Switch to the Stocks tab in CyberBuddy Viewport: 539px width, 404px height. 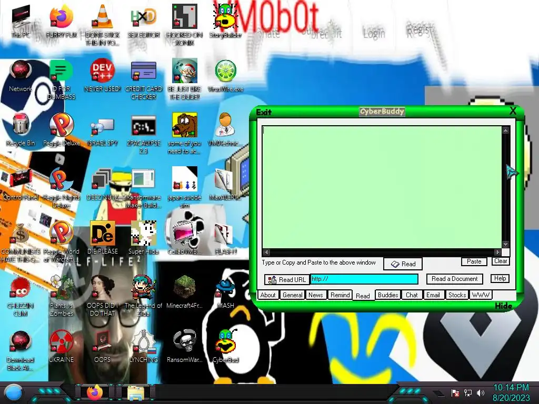coord(457,295)
